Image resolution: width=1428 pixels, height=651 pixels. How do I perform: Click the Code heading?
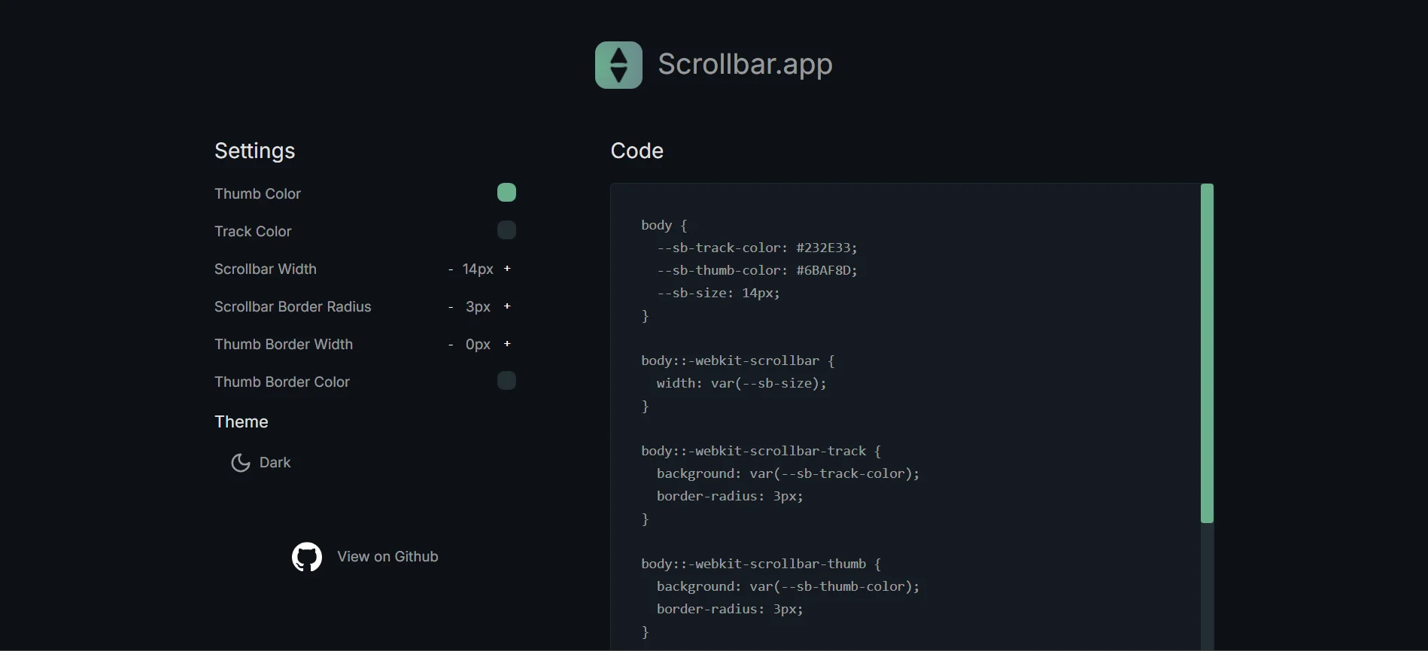pos(637,151)
